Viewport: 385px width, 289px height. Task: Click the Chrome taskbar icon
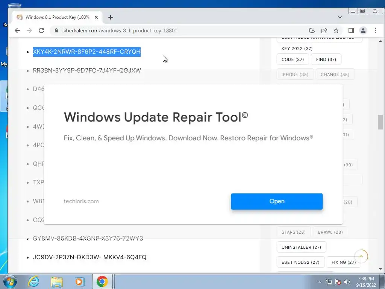point(102,281)
